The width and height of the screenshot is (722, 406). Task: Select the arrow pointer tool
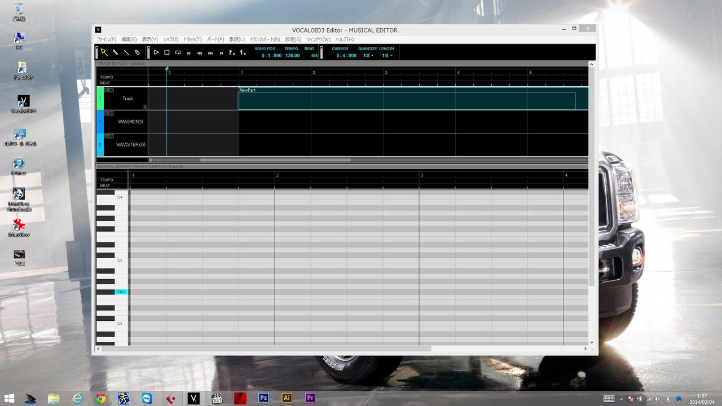(104, 52)
